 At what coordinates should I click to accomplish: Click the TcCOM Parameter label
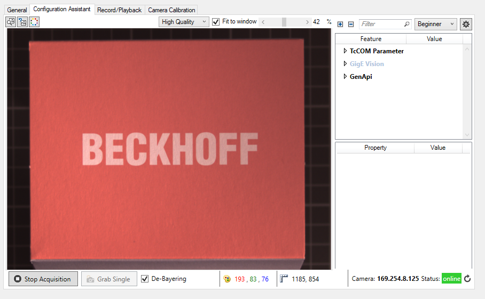coord(377,51)
